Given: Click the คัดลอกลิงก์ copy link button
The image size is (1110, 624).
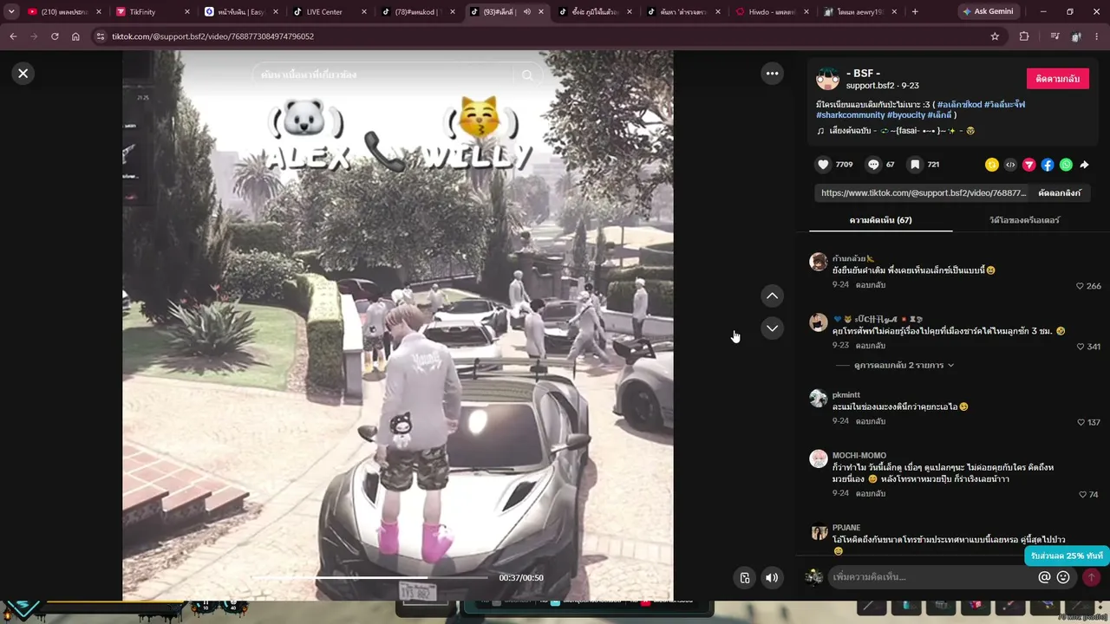Looking at the screenshot, I should click(1060, 192).
